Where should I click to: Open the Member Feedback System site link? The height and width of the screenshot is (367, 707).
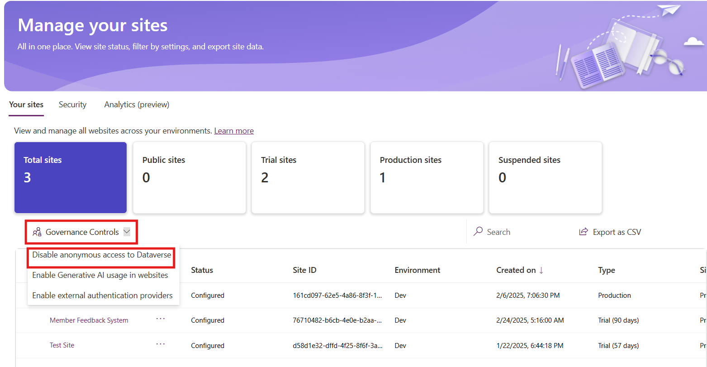[89, 320]
